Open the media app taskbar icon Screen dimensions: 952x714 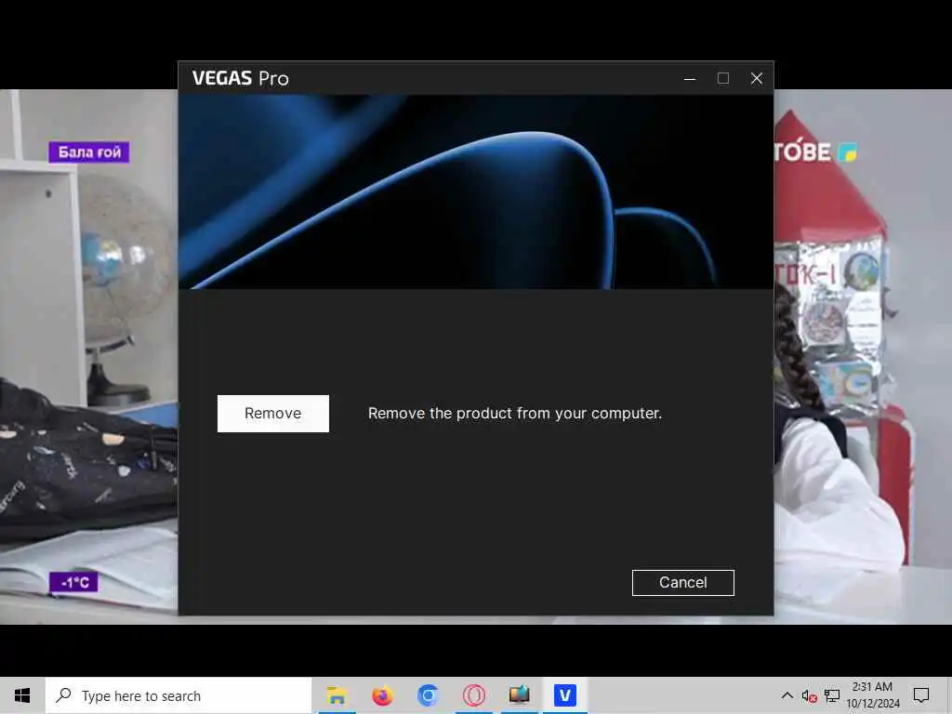[519, 695]
